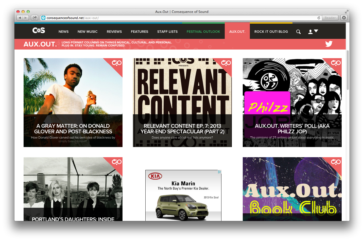364x241 pixels.
Task: Click the Safari share button
Action: pos(34,18)
